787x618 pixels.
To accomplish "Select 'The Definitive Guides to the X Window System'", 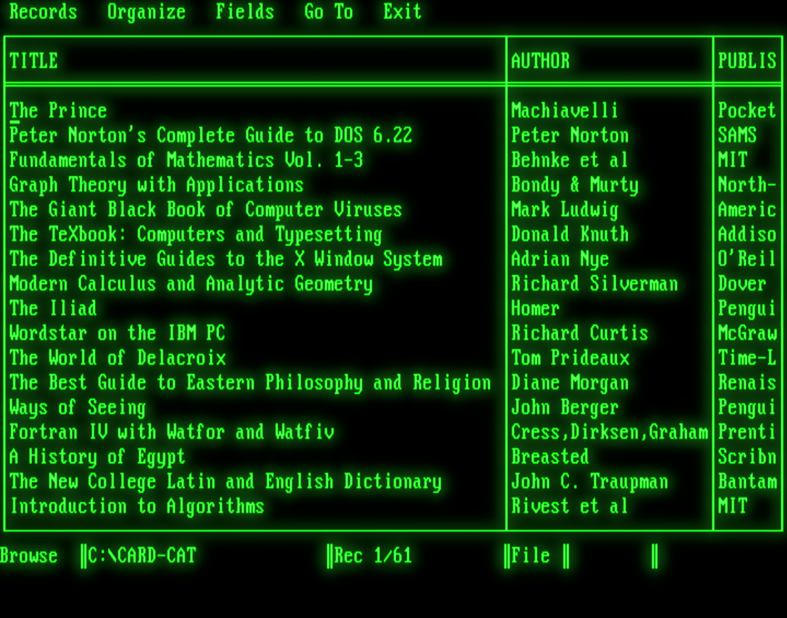I will click(x=226, y=259).
